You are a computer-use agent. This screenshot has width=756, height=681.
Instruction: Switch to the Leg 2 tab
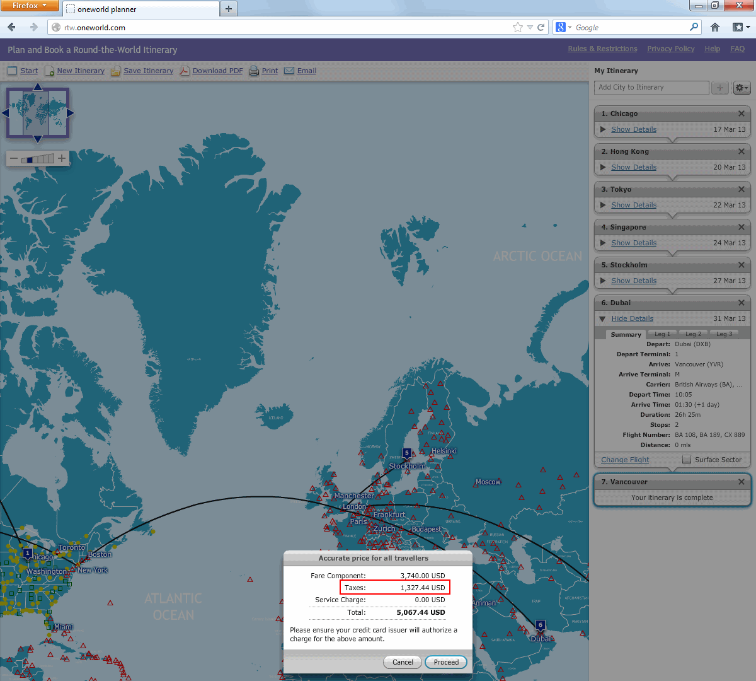693,334
